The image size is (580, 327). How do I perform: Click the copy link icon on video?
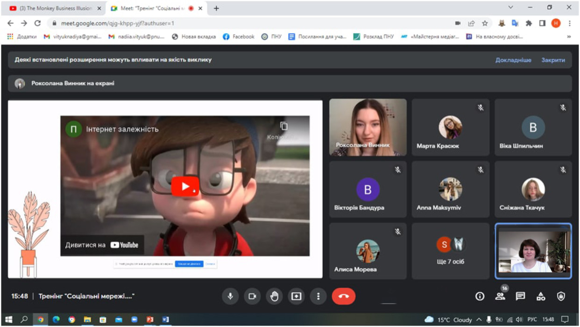pyautogui.click(x=283, y=127)
